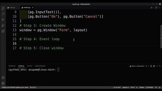Image resolution: width=162 pixels, height=91 pixels.
Task: Open the Manage gear settings
Action: [x=3, y=83]
